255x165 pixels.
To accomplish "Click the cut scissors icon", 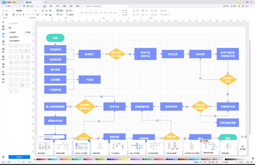I will (3, 11).
